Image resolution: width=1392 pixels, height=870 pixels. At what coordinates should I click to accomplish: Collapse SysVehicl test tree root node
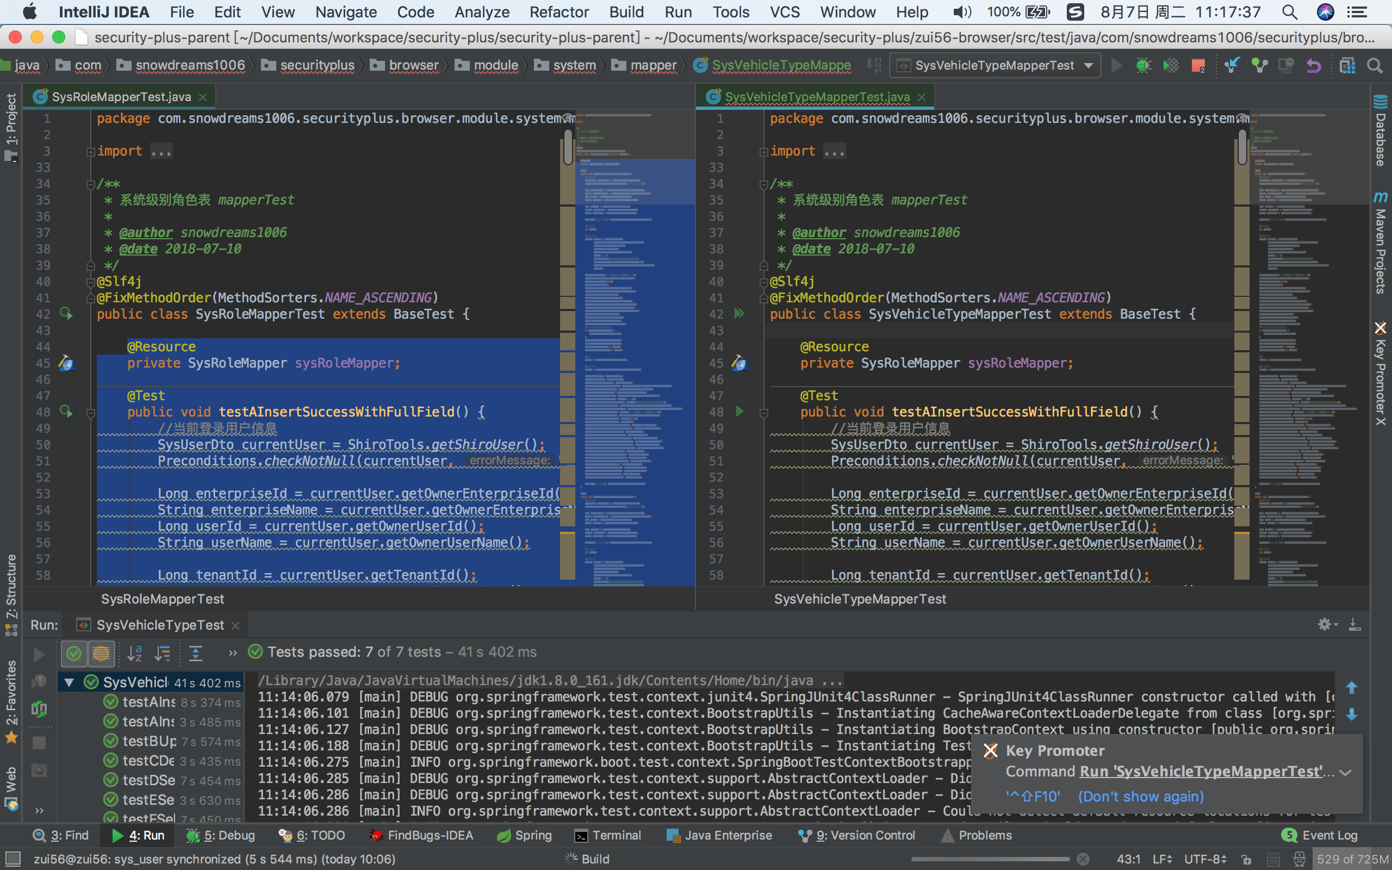click(x=69, y=682)
